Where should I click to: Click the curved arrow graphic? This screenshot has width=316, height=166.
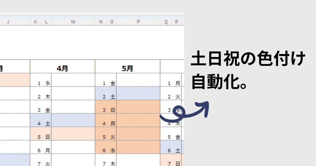pyautogui.click(x=187, y=111)
